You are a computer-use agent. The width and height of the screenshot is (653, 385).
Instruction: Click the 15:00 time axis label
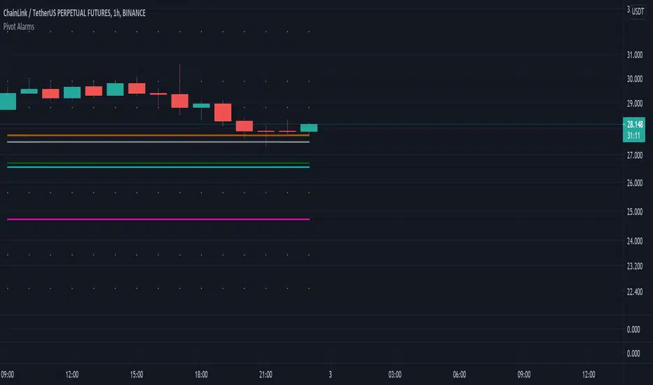(x=136, y=373)
